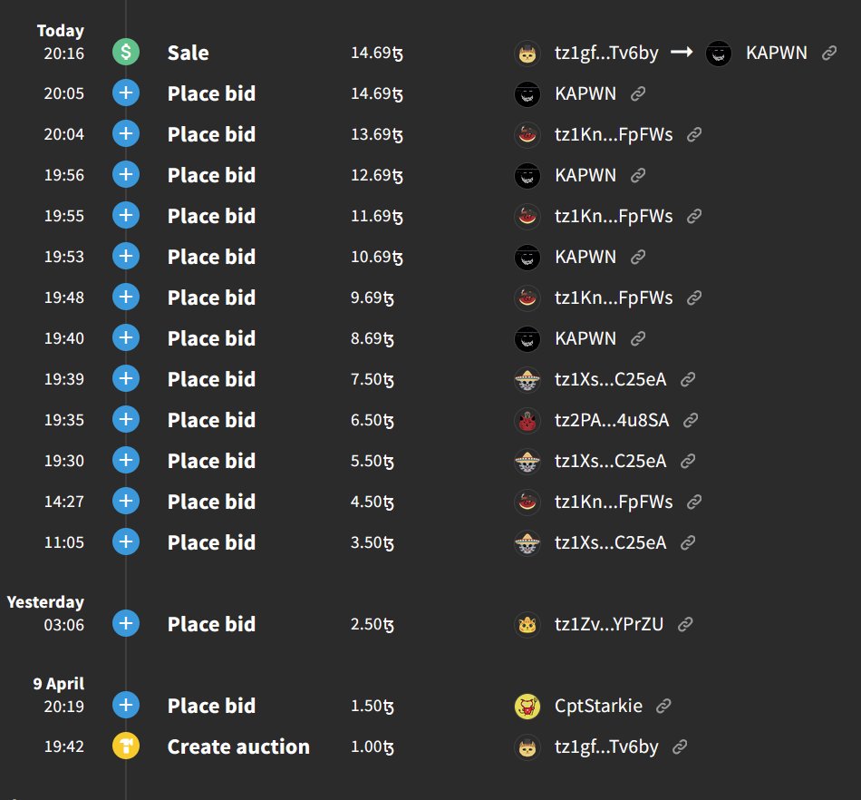The image size is (861, 800).
Task: Click the Yesterday date heading
Action: coord(45,602)
